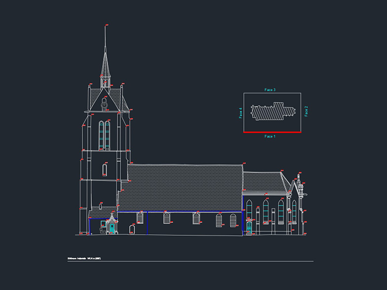Click the cyan entrance door beside tower
The width and height of the screenshot is (387, 290).
pos(112,227)
